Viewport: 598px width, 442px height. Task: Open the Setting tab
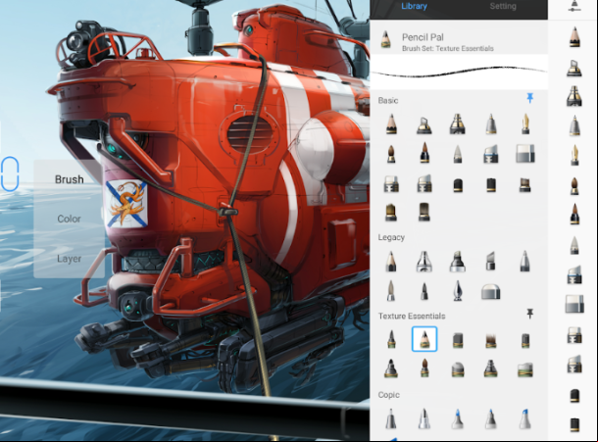point(503,6)
